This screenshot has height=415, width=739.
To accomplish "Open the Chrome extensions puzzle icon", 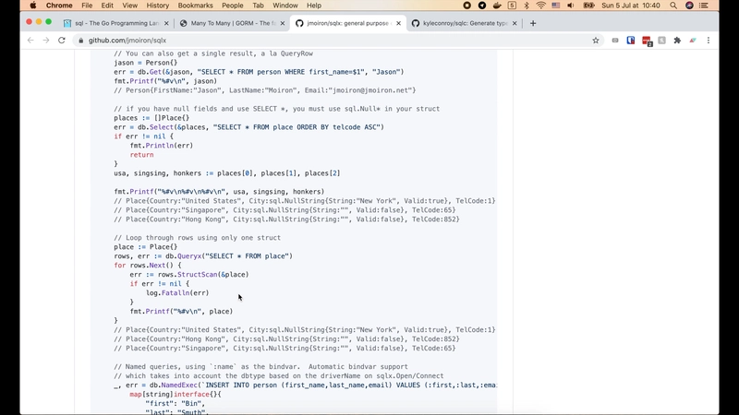I will click(x=677, y=41).
